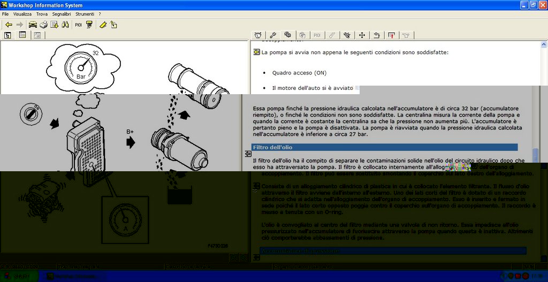This screenshot has height=282, width=548.
Task: Click the hand with note icon
Action: (113, 25)
